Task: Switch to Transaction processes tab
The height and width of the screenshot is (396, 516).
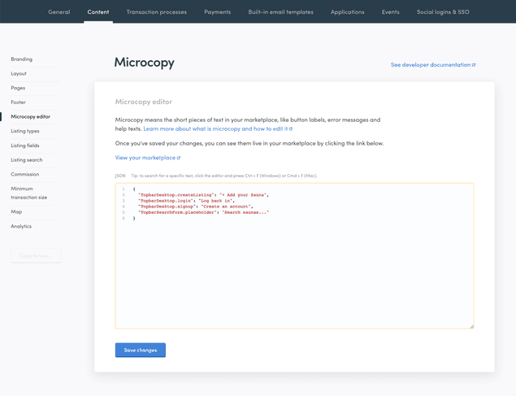Action: pyautogui.click(x=156, y=12)
